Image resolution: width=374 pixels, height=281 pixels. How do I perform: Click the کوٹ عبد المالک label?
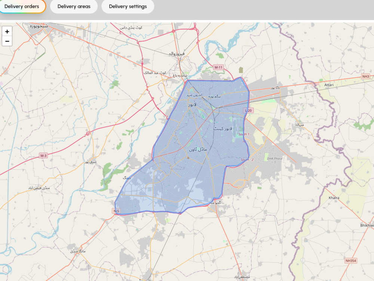point(155,73)
